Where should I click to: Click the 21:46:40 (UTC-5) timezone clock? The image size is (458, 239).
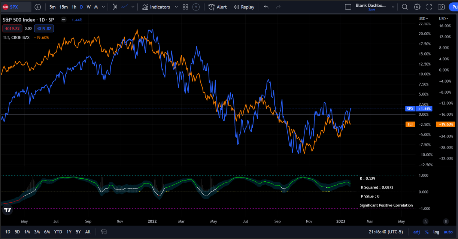386,232
